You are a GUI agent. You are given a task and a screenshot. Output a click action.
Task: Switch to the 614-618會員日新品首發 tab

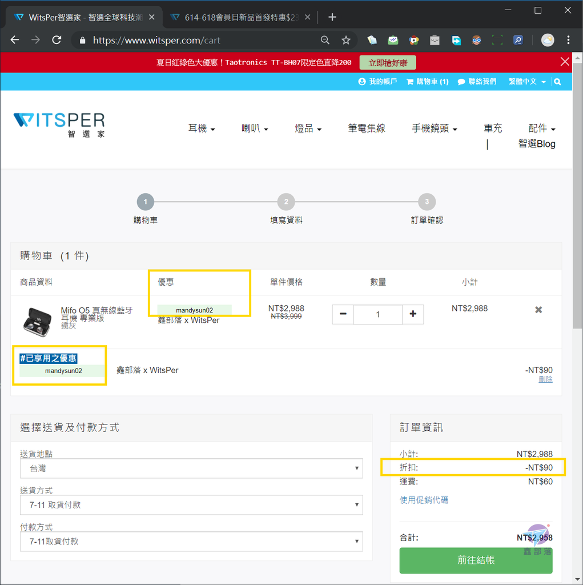click(x=240, y=17)
